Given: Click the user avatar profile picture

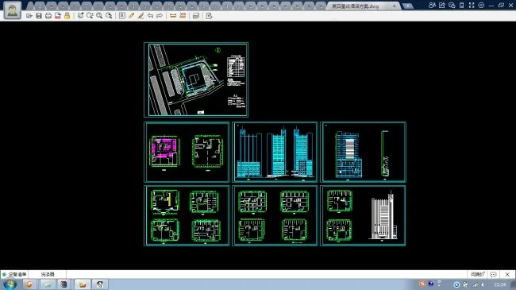Looking at the screenshot, I should pos(13,10).
